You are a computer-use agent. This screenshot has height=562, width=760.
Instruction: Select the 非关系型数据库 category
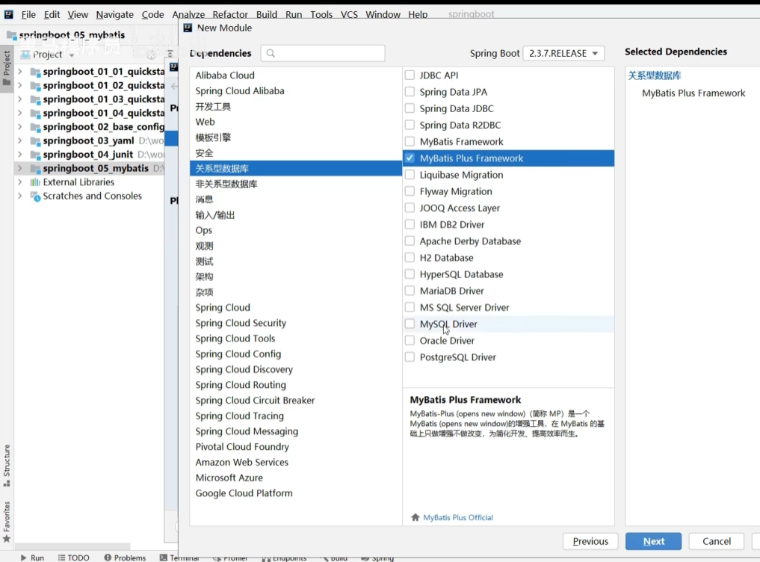pyautogui.click(x=296, y=184)
